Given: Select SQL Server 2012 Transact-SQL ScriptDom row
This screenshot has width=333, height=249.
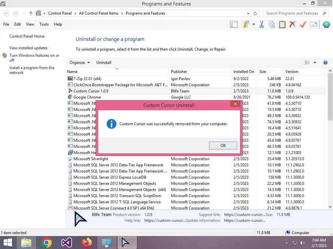Looking at the screenshot, I should coord(195,196).
